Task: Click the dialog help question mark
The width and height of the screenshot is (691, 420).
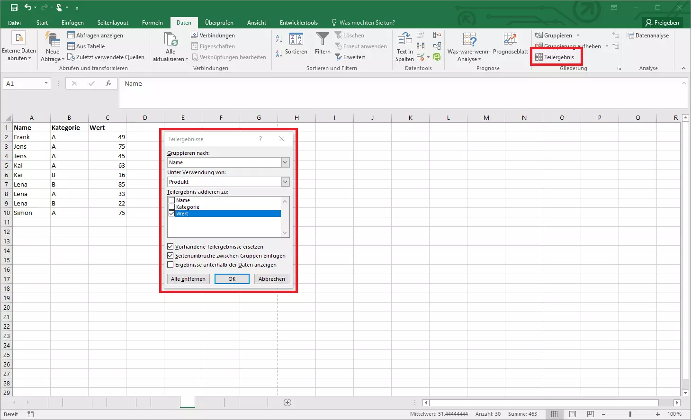Action: point(260,139)
